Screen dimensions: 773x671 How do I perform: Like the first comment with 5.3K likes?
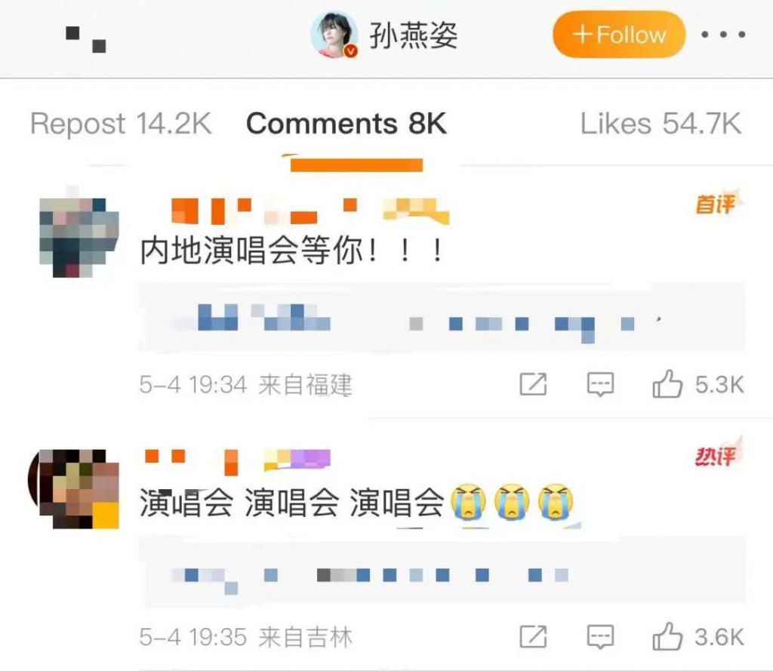698,384
